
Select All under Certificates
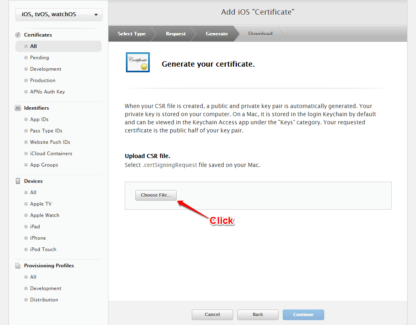(58, 46)
